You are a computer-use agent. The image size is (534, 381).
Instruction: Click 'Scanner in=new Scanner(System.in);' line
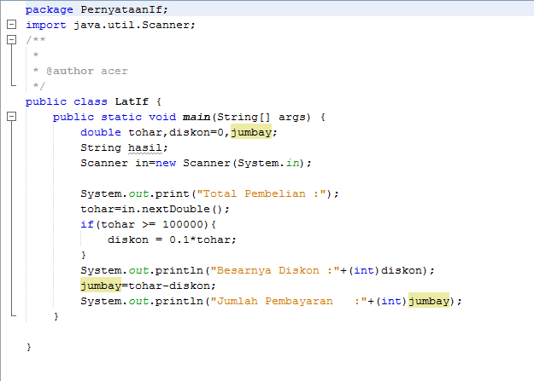click(196, 163)
